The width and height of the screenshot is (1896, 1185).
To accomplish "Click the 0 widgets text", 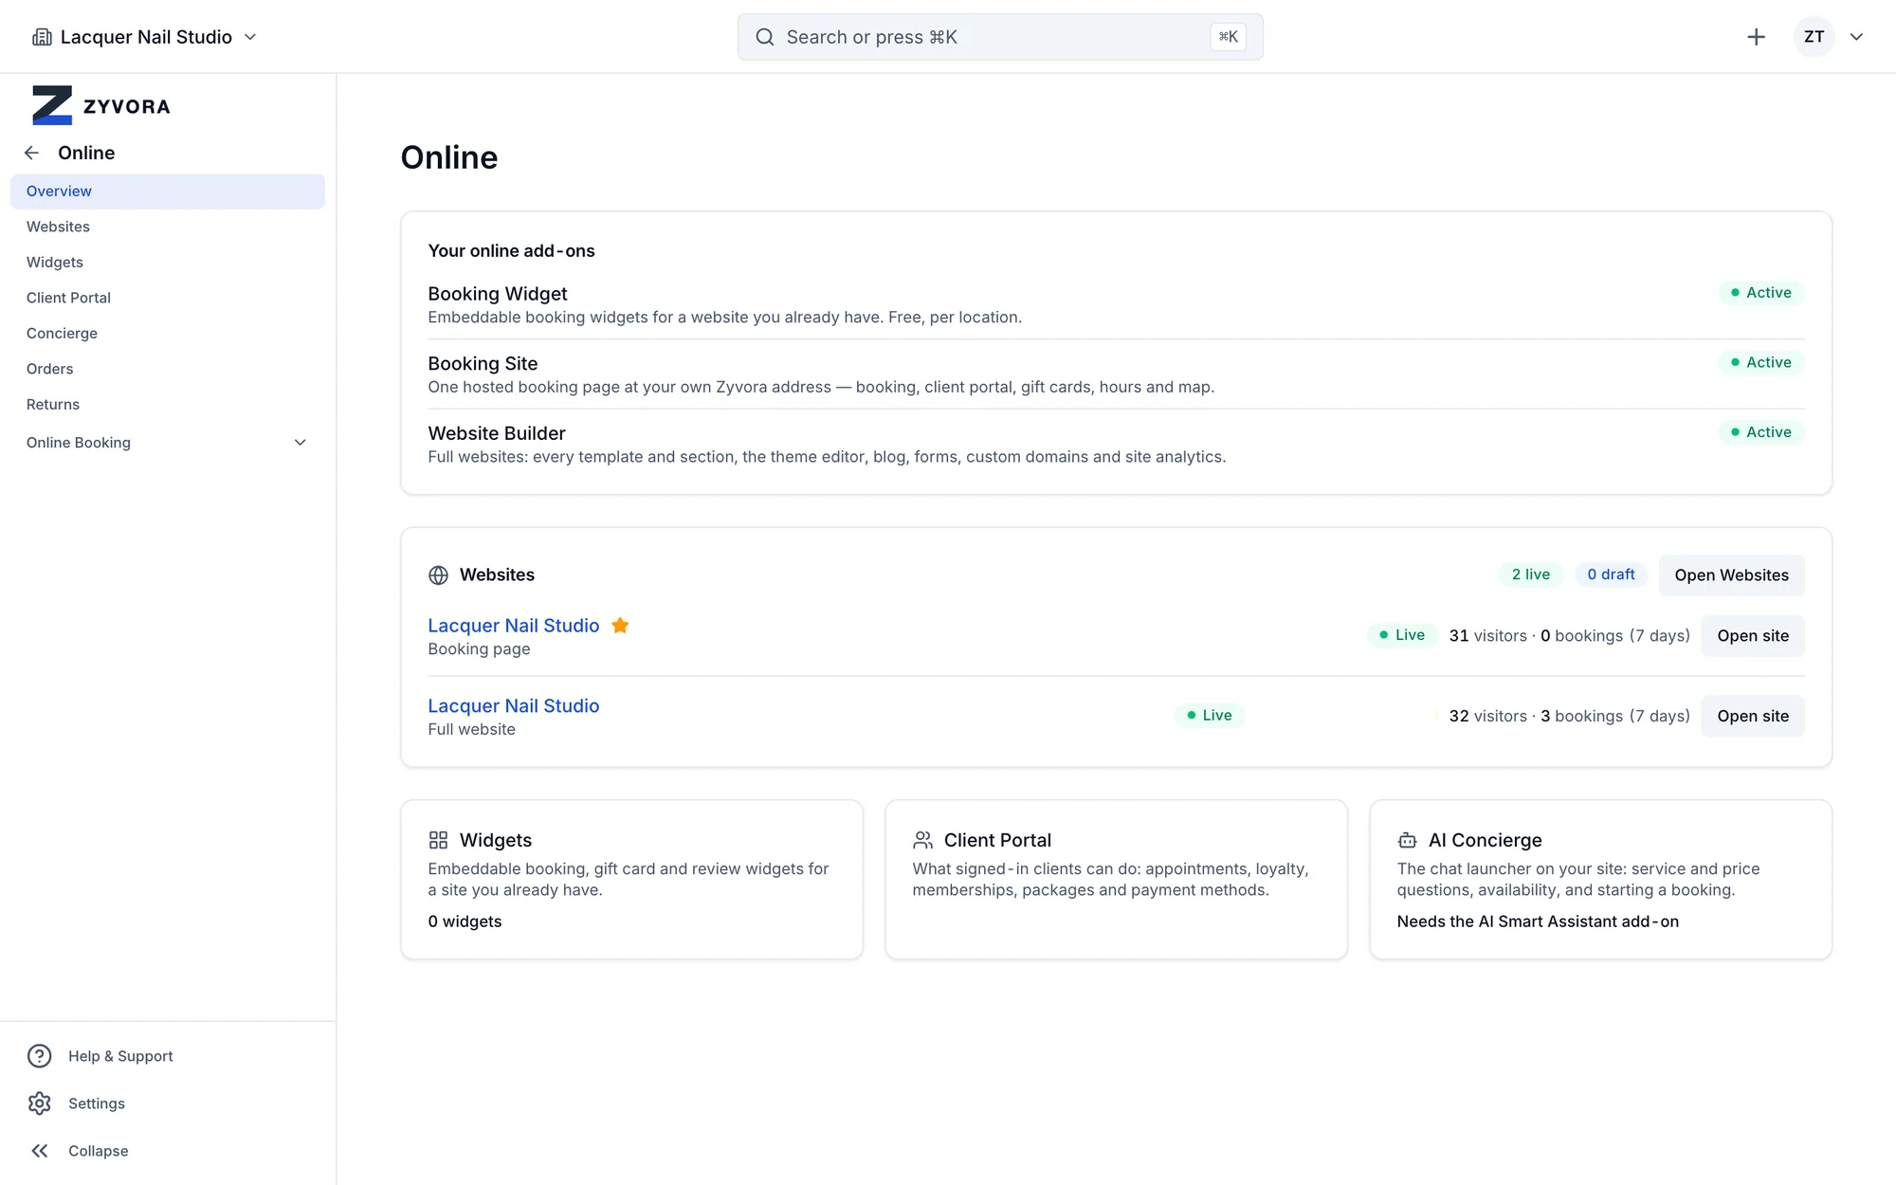I will [465, 921].
